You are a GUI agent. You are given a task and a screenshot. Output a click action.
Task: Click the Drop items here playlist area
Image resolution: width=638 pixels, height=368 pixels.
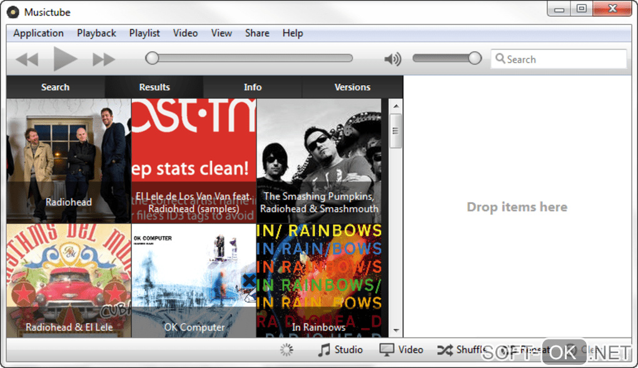click(517, 207)
